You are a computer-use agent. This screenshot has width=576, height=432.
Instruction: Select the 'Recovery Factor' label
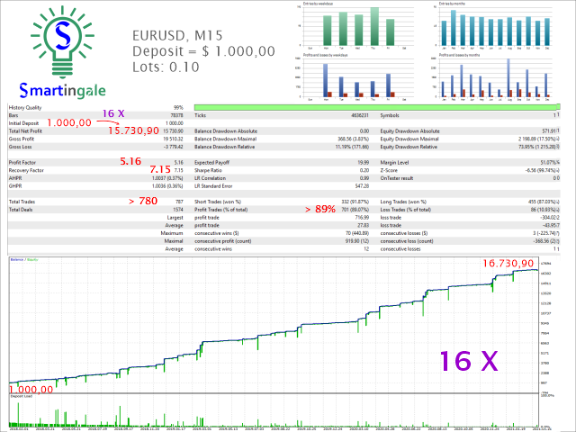[x=26, y=170]
